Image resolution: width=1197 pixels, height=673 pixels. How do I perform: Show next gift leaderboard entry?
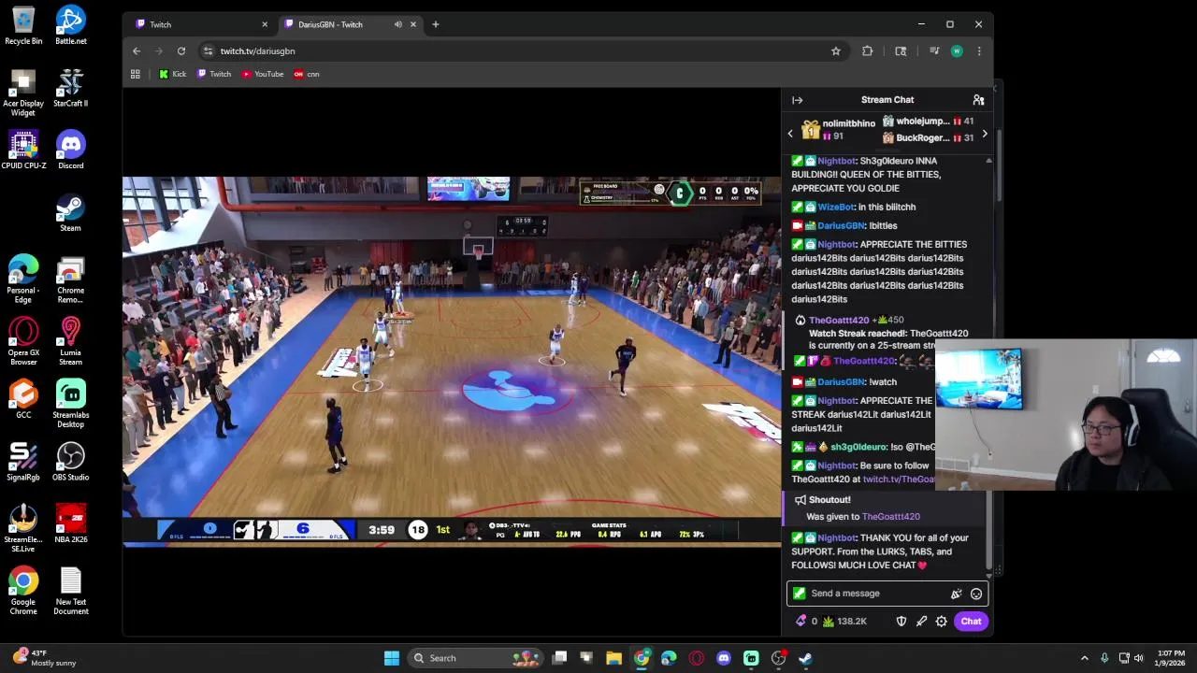click(984, 134)
